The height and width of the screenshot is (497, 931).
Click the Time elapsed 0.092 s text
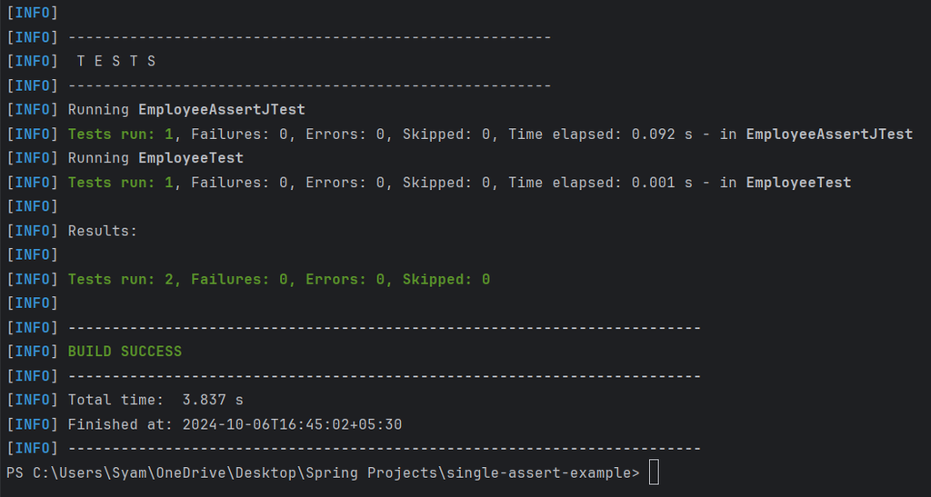click(604, 134)
